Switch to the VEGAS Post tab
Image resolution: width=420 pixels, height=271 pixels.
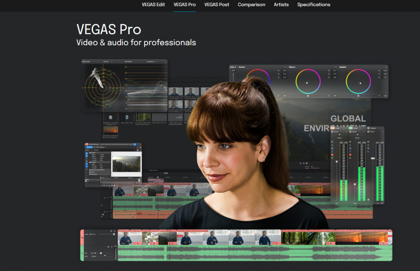[x=217, y=5]
